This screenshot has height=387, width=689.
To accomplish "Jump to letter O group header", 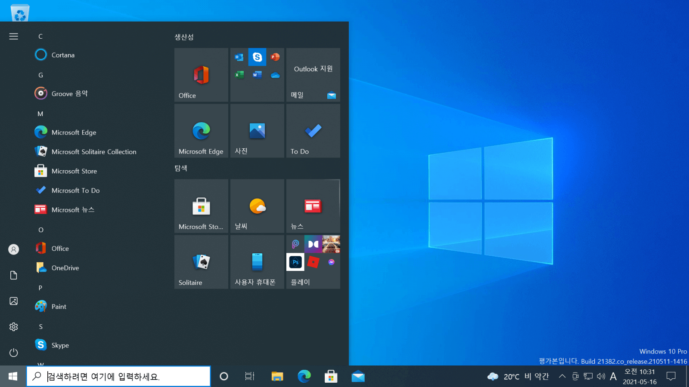I will point(41,230).
